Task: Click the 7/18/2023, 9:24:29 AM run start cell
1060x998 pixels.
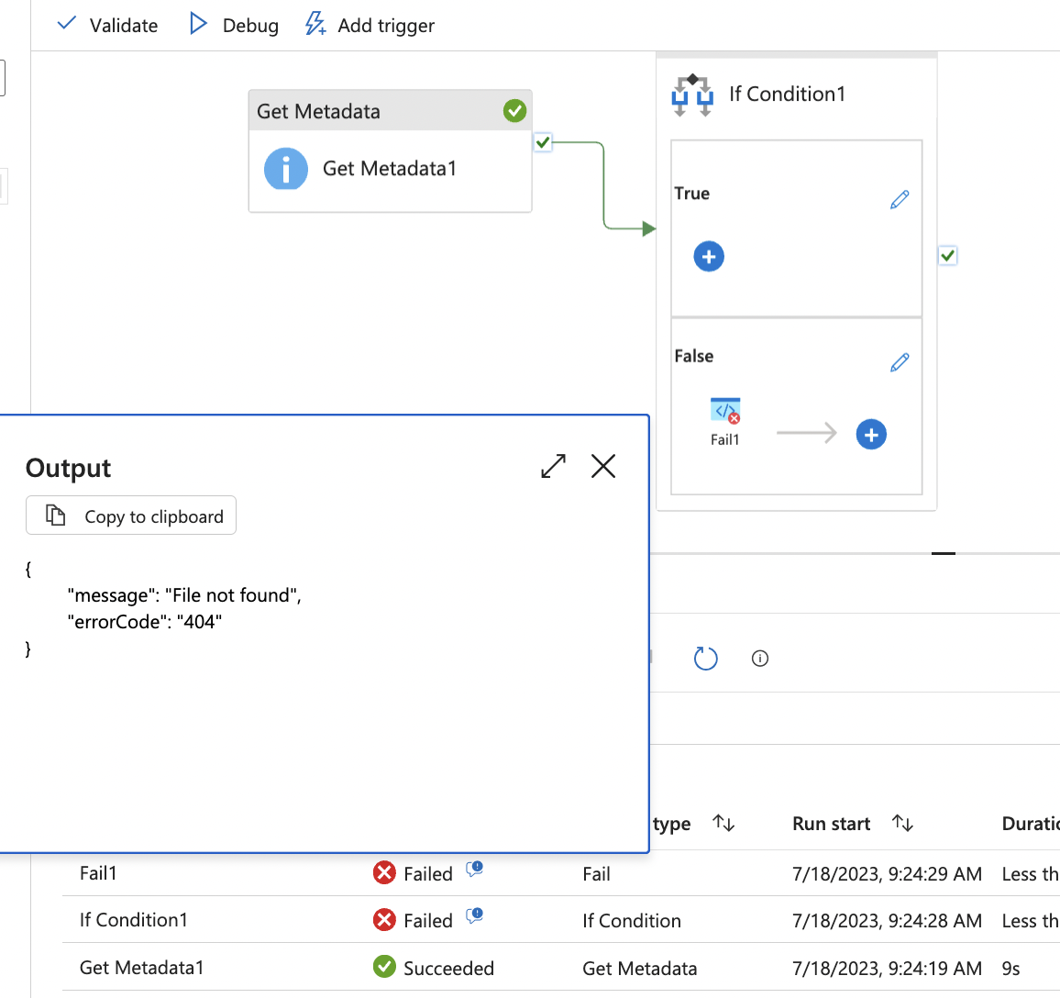Action: pyautogui.click(x=887, y=873)
